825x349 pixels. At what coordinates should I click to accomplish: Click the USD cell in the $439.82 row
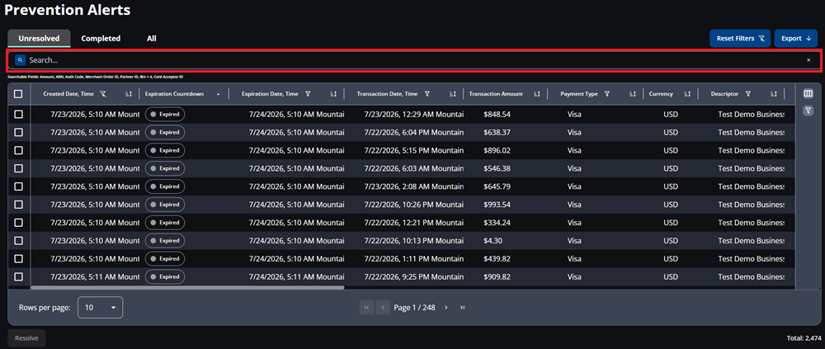coord(671,258)
